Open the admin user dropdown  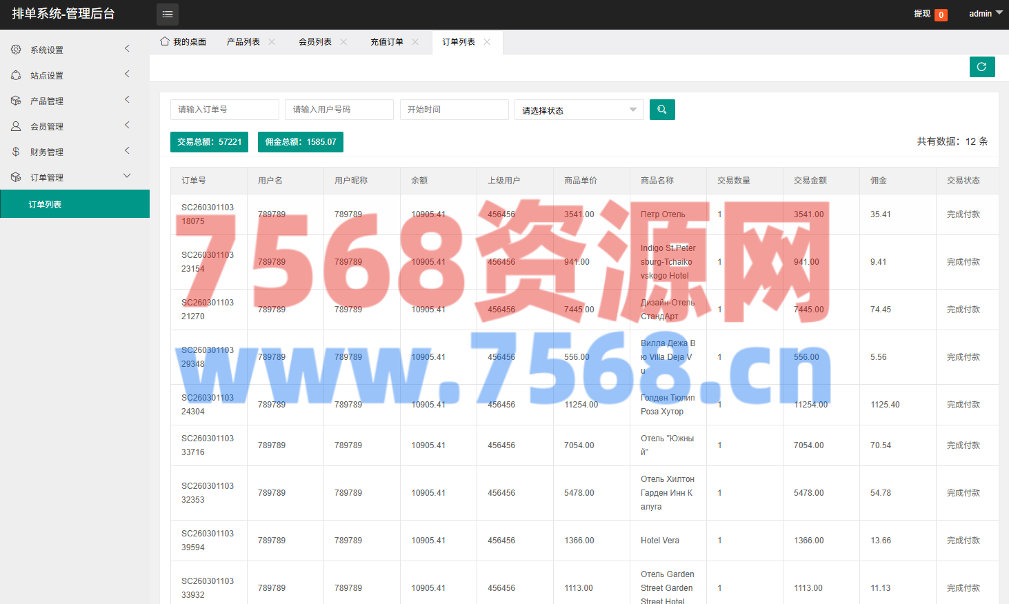(985, 14)
